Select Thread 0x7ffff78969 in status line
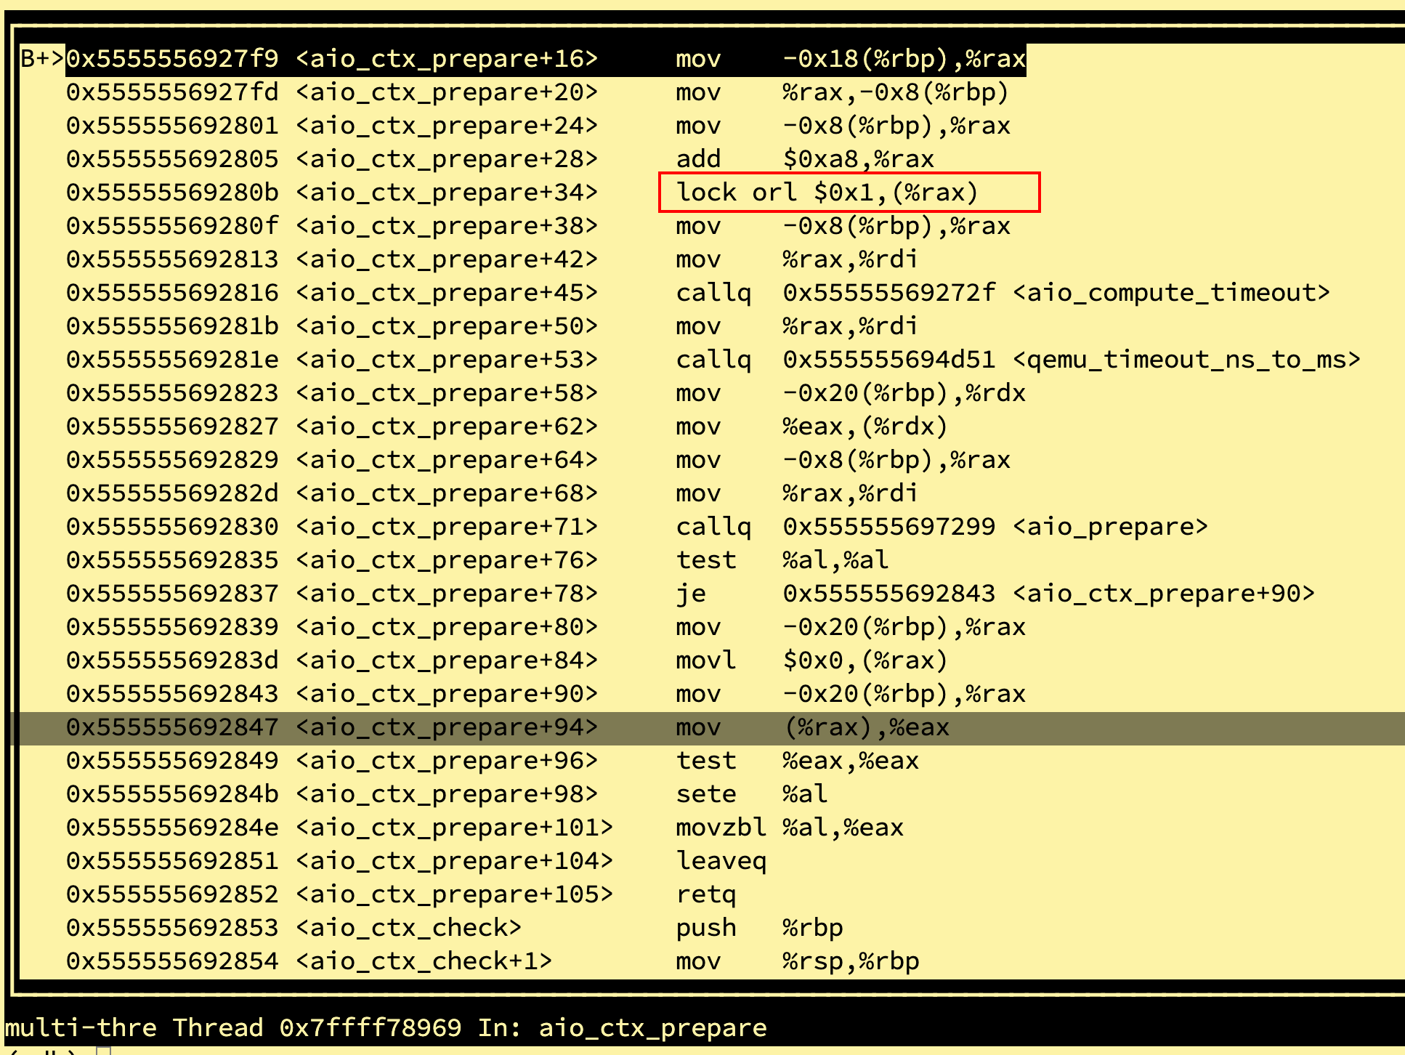 (x=317, y=1028)
